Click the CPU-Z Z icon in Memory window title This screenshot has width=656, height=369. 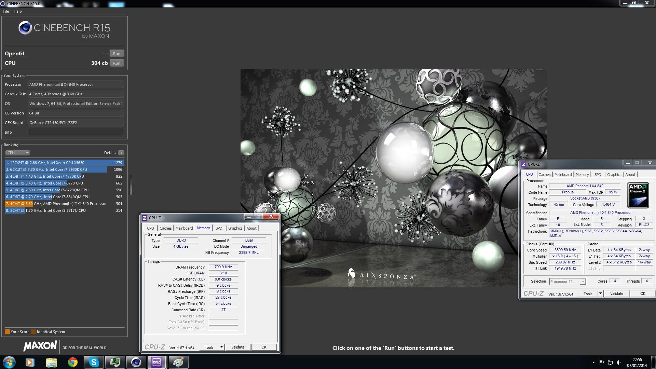[x=145, y=218]
